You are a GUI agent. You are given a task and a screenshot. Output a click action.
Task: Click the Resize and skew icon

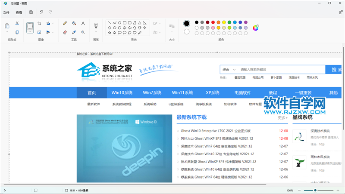tap(39, 32)
